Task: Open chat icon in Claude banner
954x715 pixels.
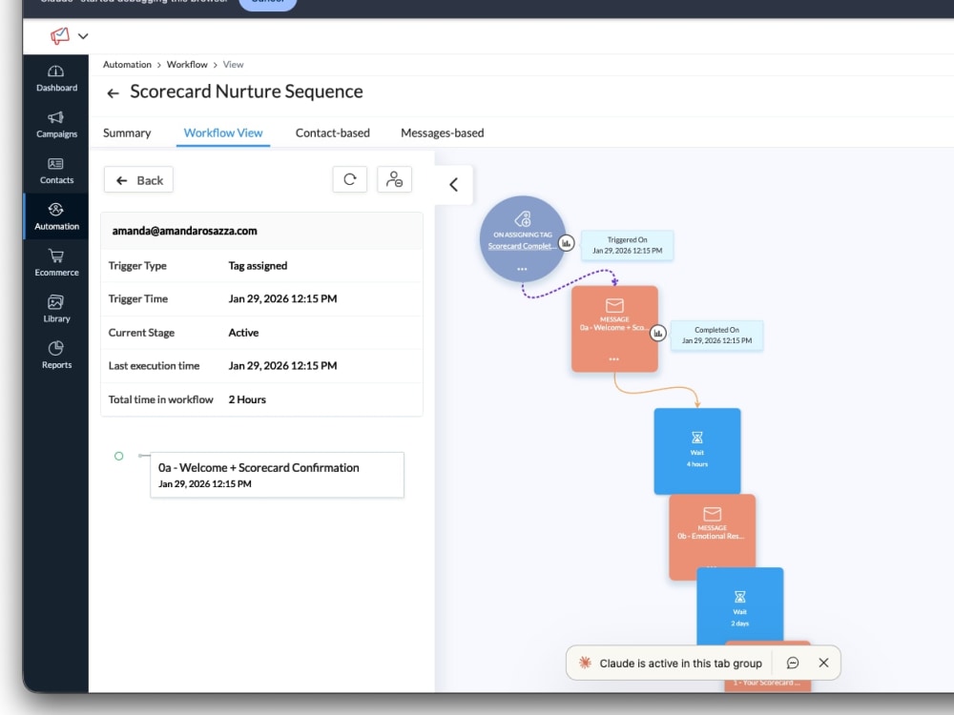Action: click(x=793, y=663)
